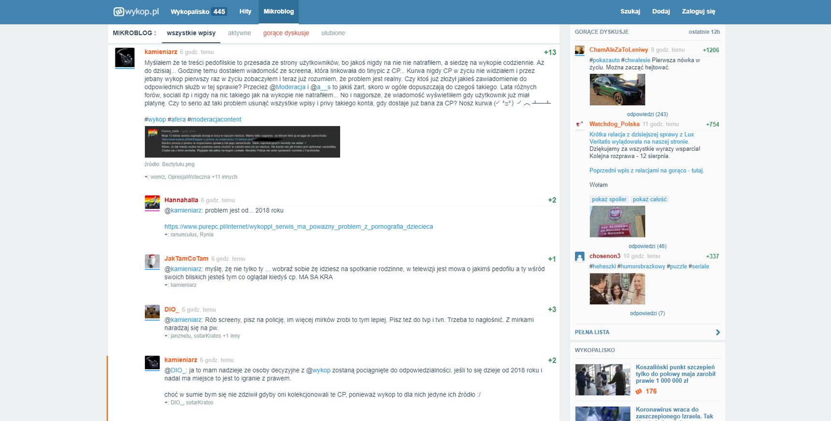Click the +13 vote count on main post

[550, 53]
